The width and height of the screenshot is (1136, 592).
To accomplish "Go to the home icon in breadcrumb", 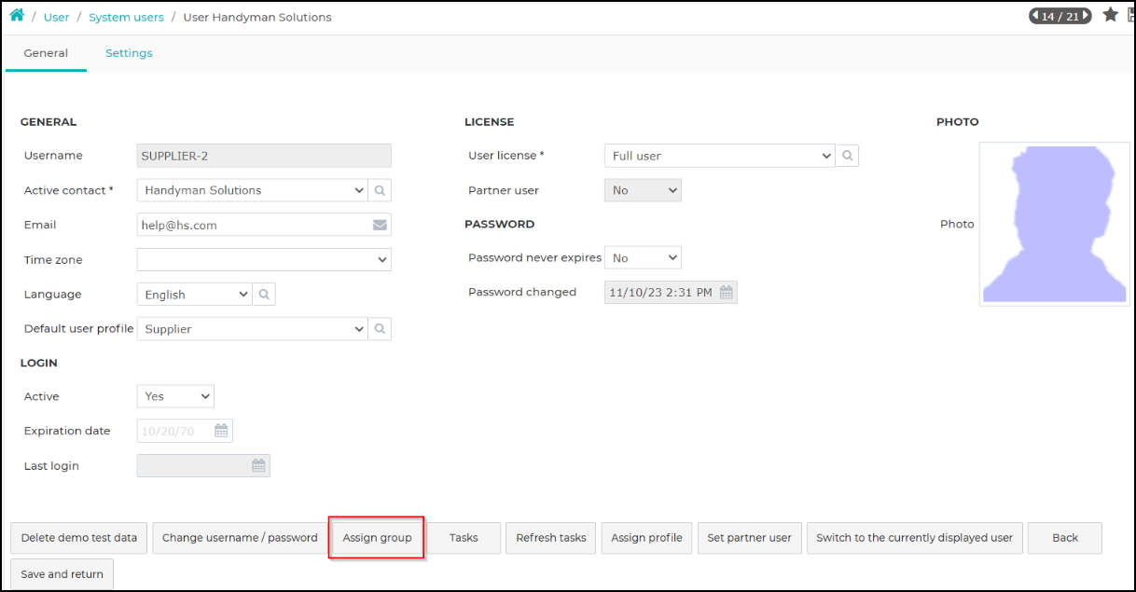I will coord(17,16).
